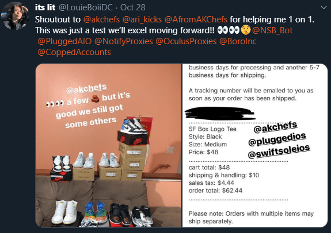The image size is (331, 233).
Task: View the sneaker collection photo
Action: [108, 145]
